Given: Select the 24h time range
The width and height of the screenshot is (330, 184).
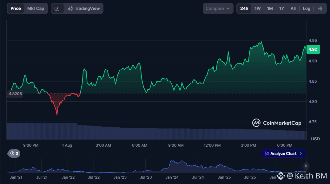Looking at the screenshot, I should [244, 9].
